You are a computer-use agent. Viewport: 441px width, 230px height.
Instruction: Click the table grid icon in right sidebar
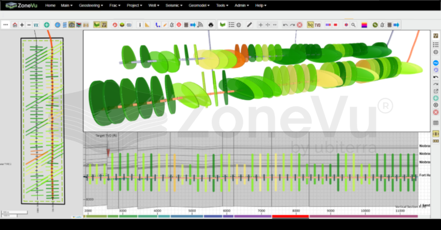(436, 123)
